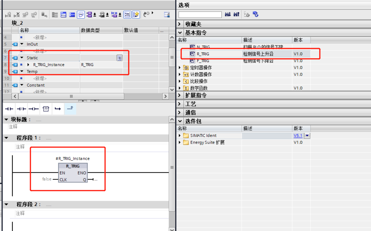Select the empty box instruction icon

click(46, 109)
